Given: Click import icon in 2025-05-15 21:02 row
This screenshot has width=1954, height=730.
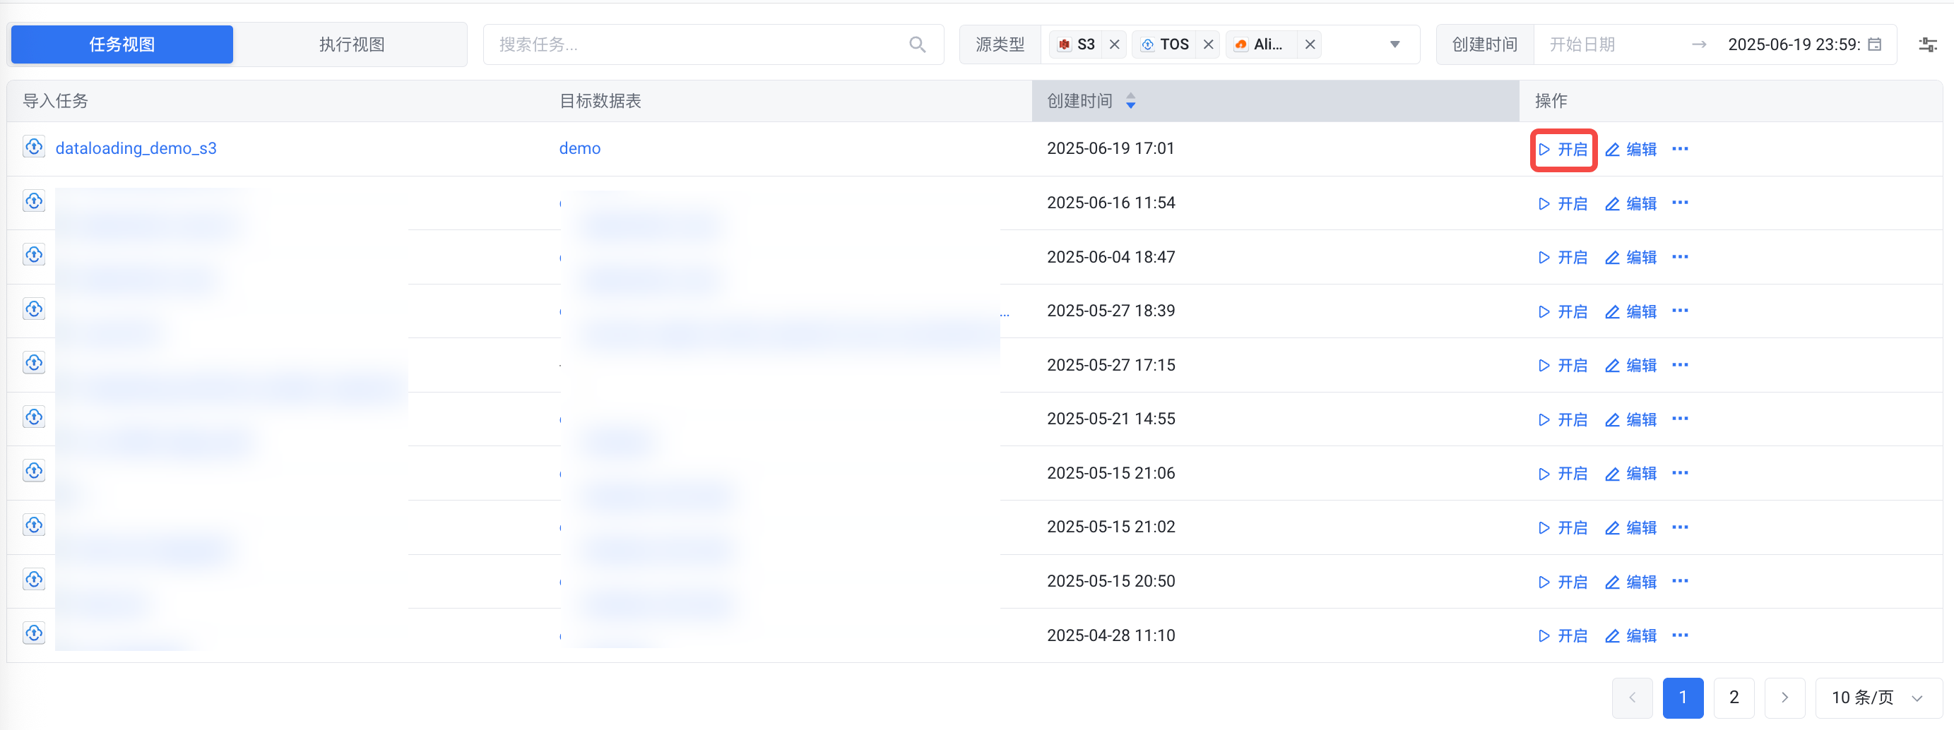Looking at the screenshot, I should (33, 525).
